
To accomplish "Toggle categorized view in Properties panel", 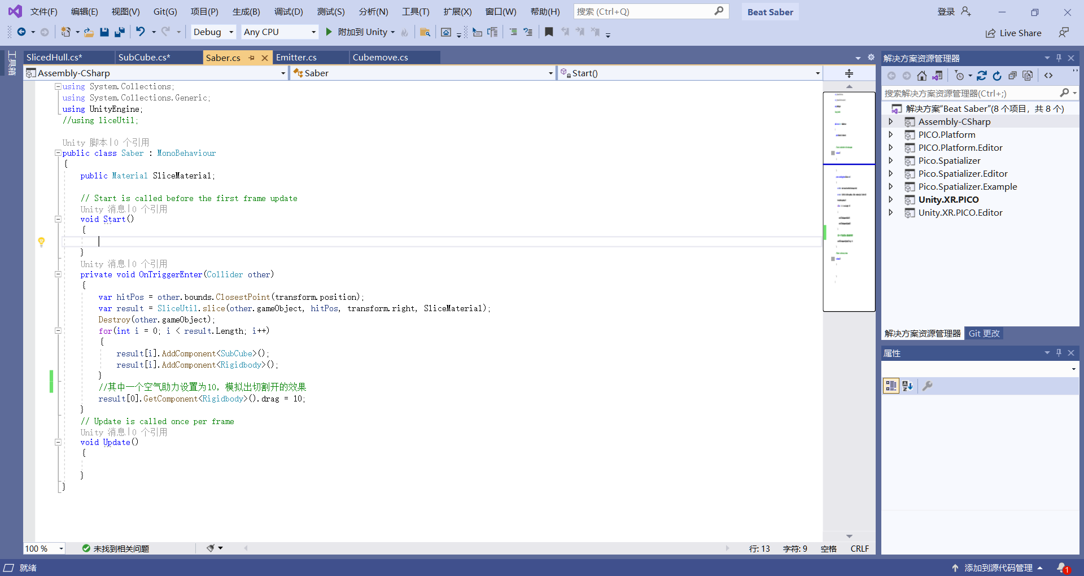I will (891, 386).
